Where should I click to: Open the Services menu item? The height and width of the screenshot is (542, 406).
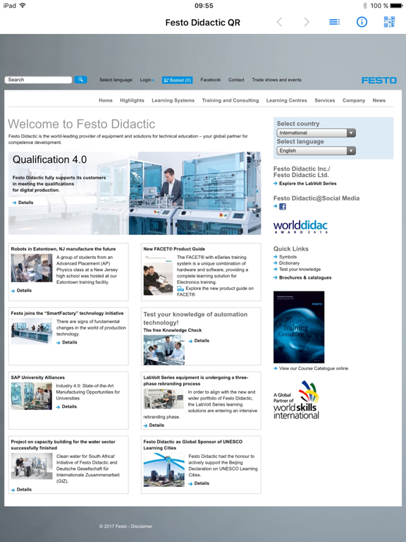pyautogui.click(x=324, y=100)
